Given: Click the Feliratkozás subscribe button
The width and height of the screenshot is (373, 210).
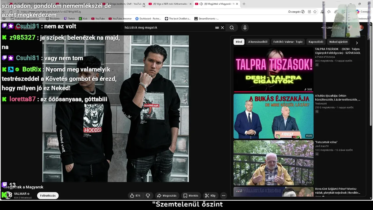Looking at the screenshot, I should tap(48, 195).
